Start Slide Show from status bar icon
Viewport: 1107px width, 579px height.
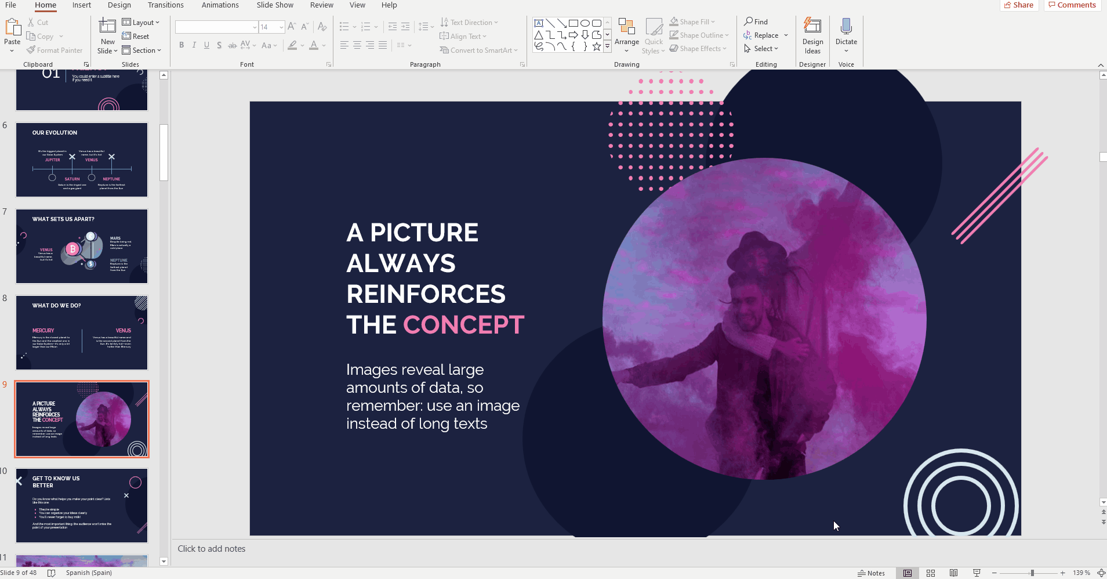pyautogui.click(x=977, y=573)
